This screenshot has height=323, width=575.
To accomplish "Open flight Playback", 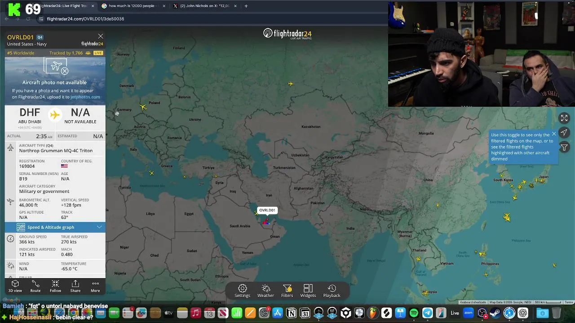I will (332, 291).
